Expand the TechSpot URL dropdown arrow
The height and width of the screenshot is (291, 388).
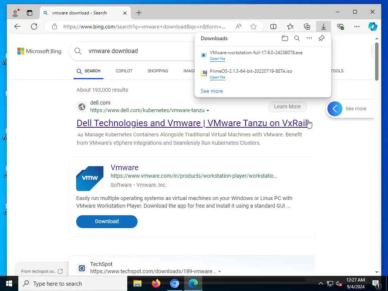[x=219, y=272]
